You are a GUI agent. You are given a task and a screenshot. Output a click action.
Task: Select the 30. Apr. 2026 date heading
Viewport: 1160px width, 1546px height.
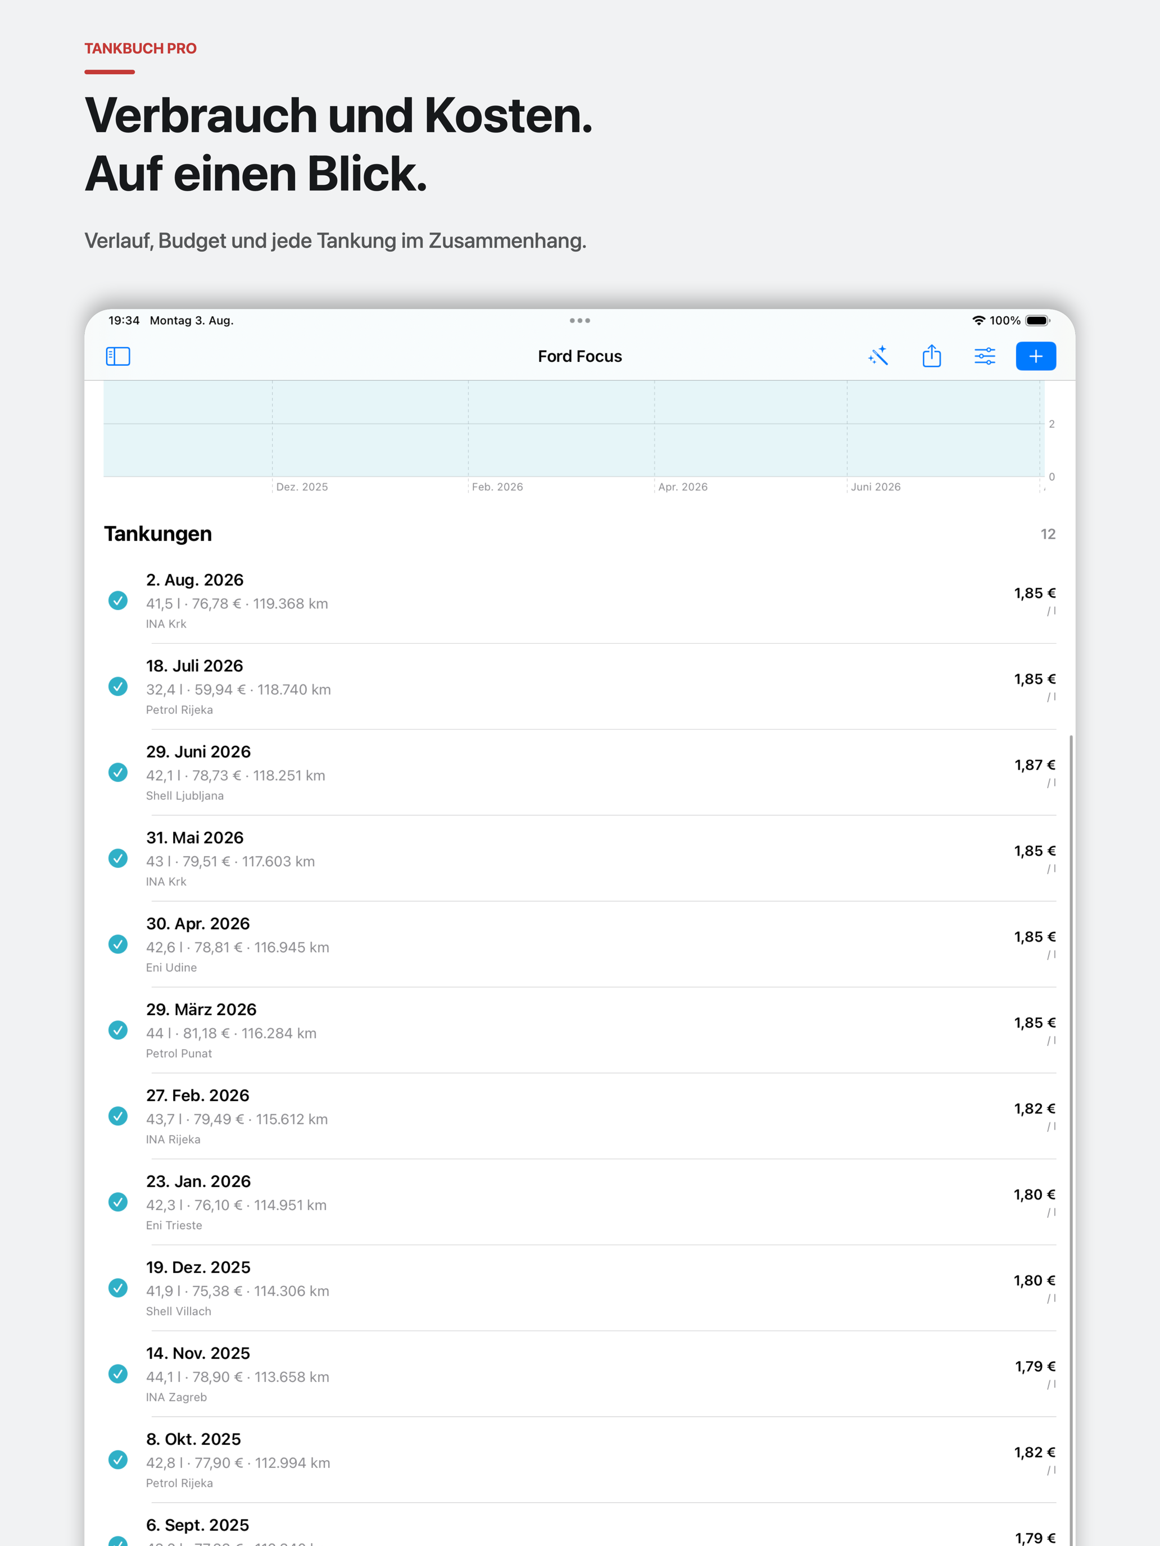click(x=198, y=924)
